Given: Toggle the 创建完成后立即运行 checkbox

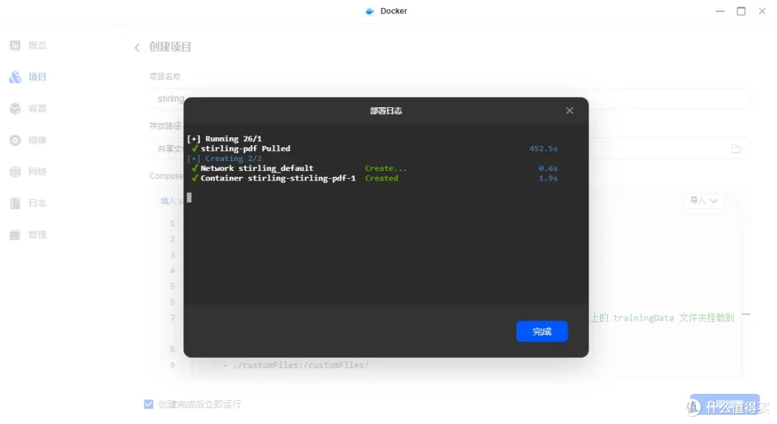Looking at the screenshot, I should point(149,404).
